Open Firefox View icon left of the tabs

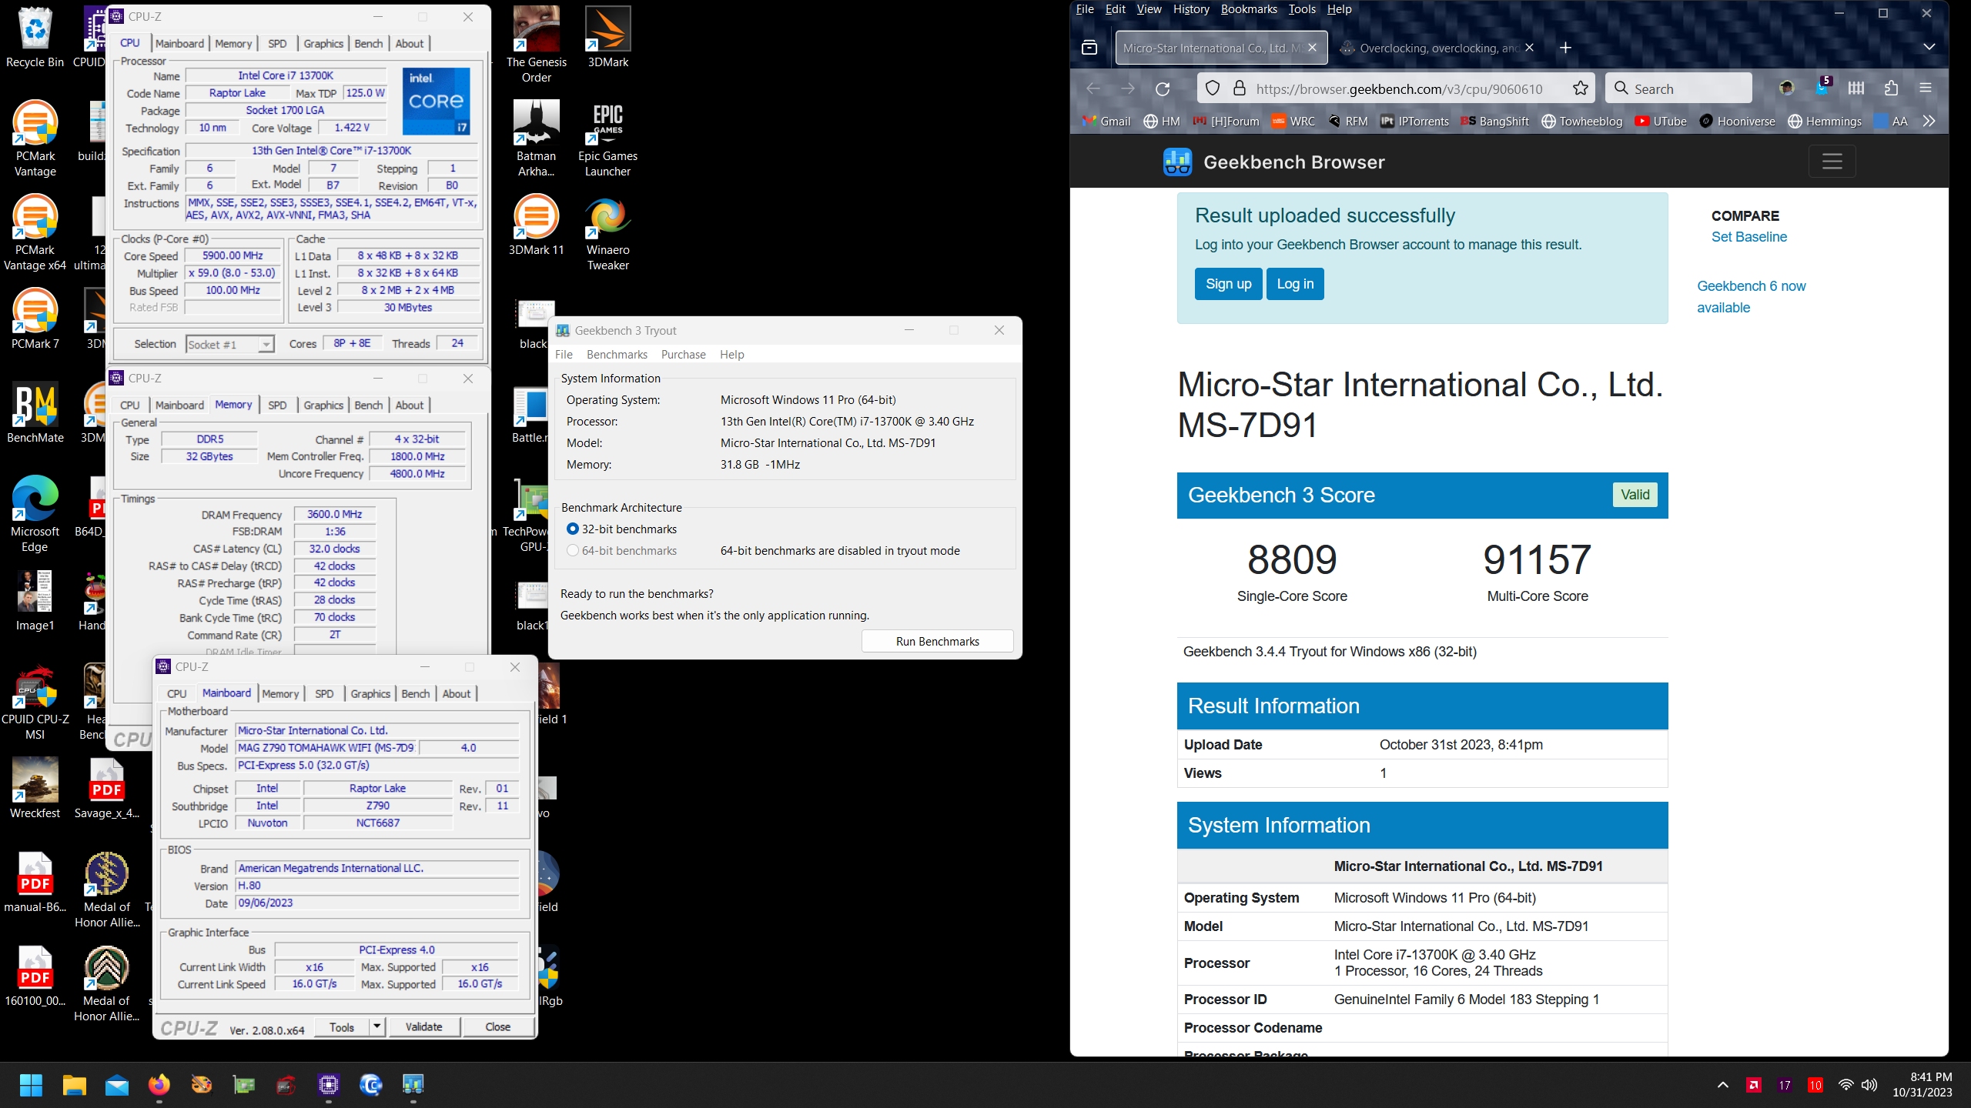pos(1089,48)
